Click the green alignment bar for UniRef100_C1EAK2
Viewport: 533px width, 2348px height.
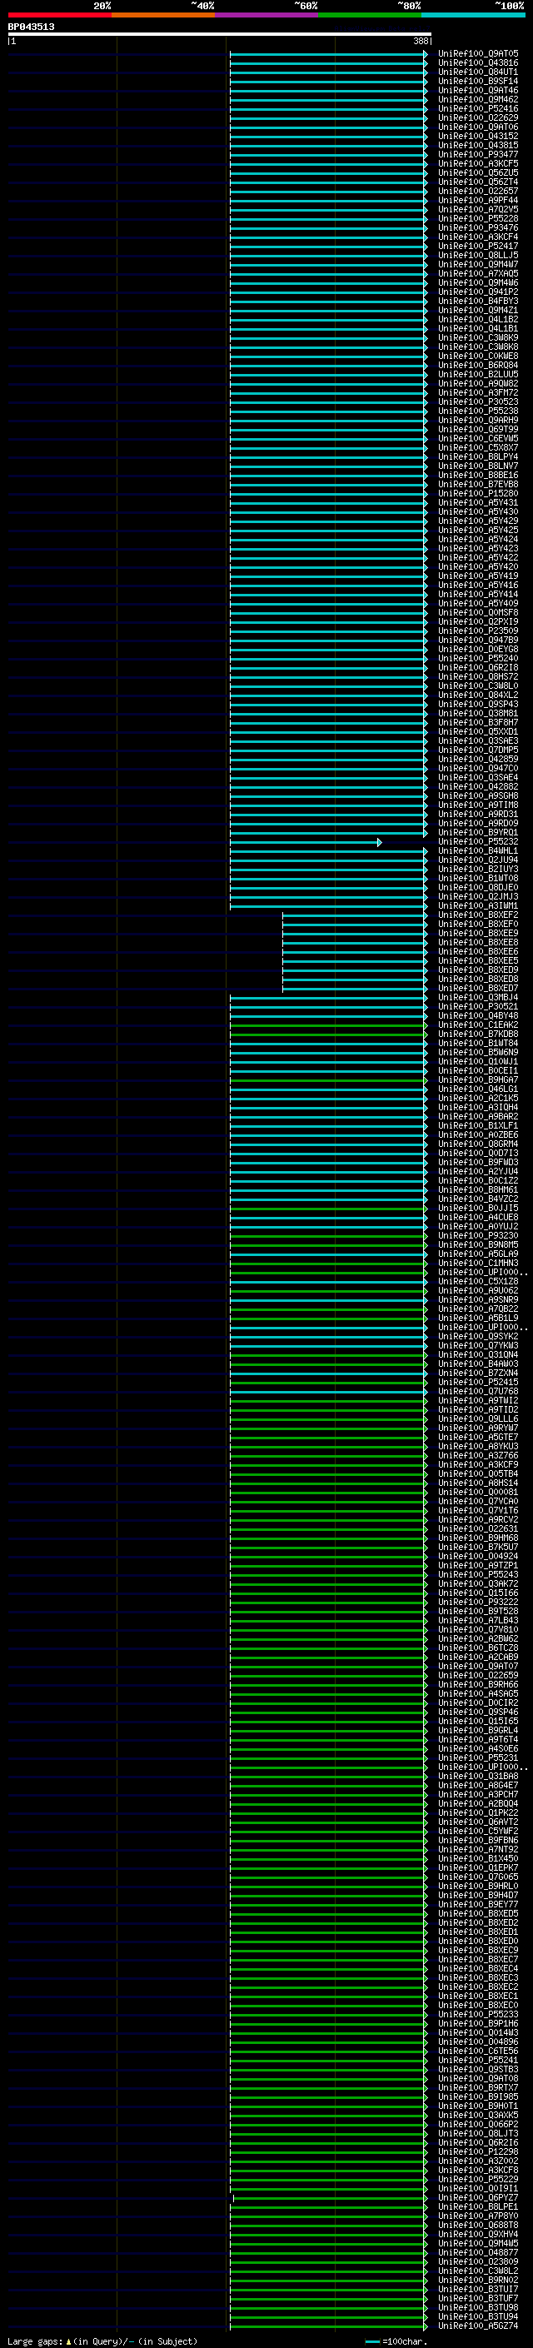(x=328, y=1024)
